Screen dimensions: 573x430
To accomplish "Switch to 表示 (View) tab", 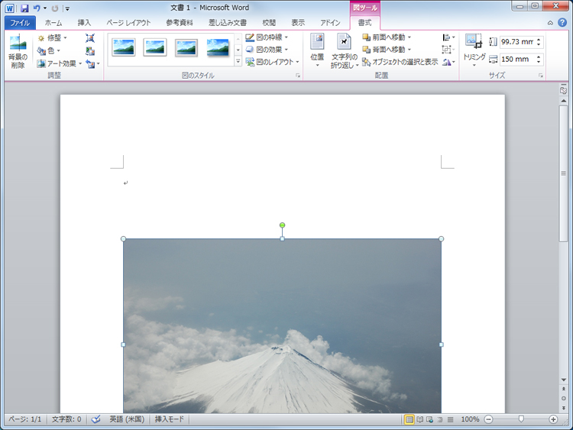I will [298, 23].
